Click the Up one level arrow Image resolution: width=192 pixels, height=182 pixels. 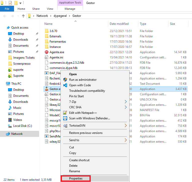point(23,16)
